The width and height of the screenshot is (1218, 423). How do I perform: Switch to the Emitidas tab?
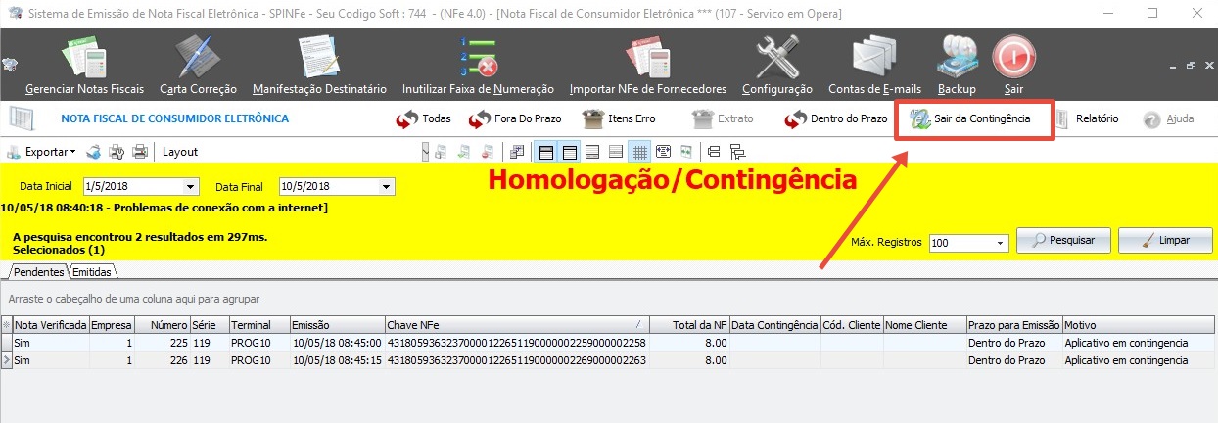92,271
